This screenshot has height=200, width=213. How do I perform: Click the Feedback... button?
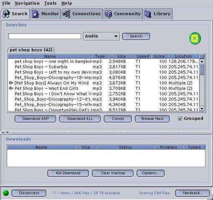[193, 193]
